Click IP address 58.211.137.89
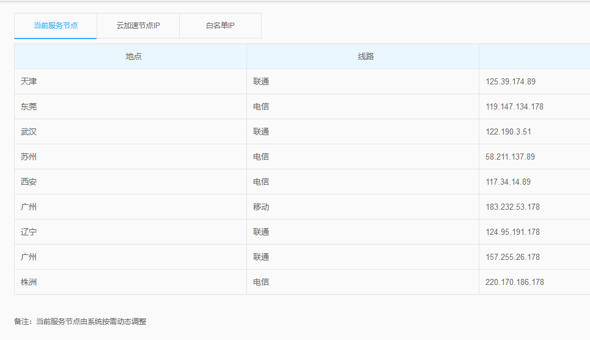 coord(510,157)
